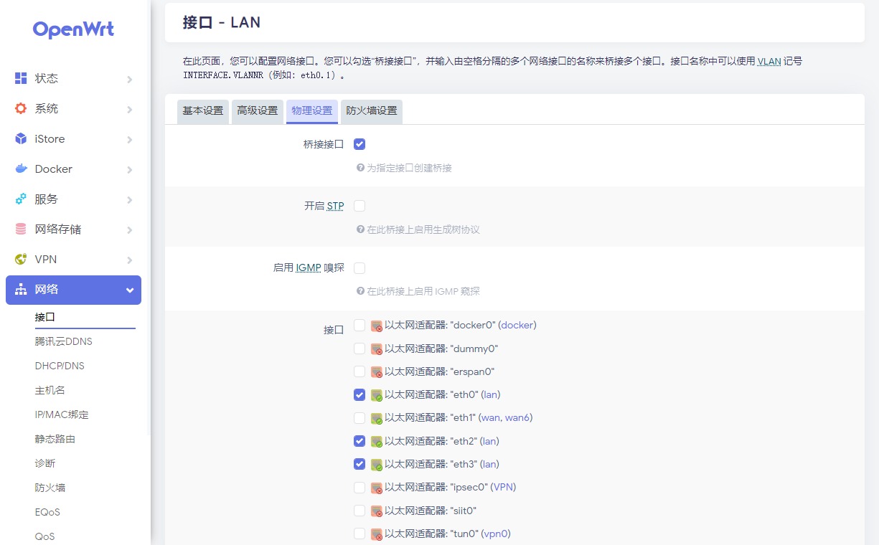879x545 pixels.
Task: Open the VLAN help link
Action: pyautogui.click(x=768, y=62)
